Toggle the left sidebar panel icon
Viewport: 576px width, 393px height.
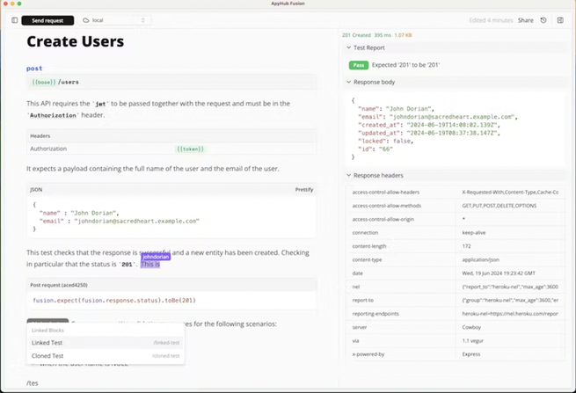15,20
